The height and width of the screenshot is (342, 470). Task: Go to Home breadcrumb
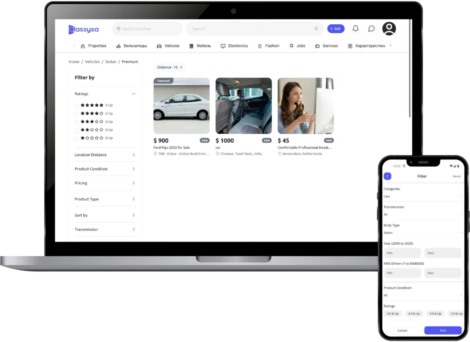[x=74, y=62]
